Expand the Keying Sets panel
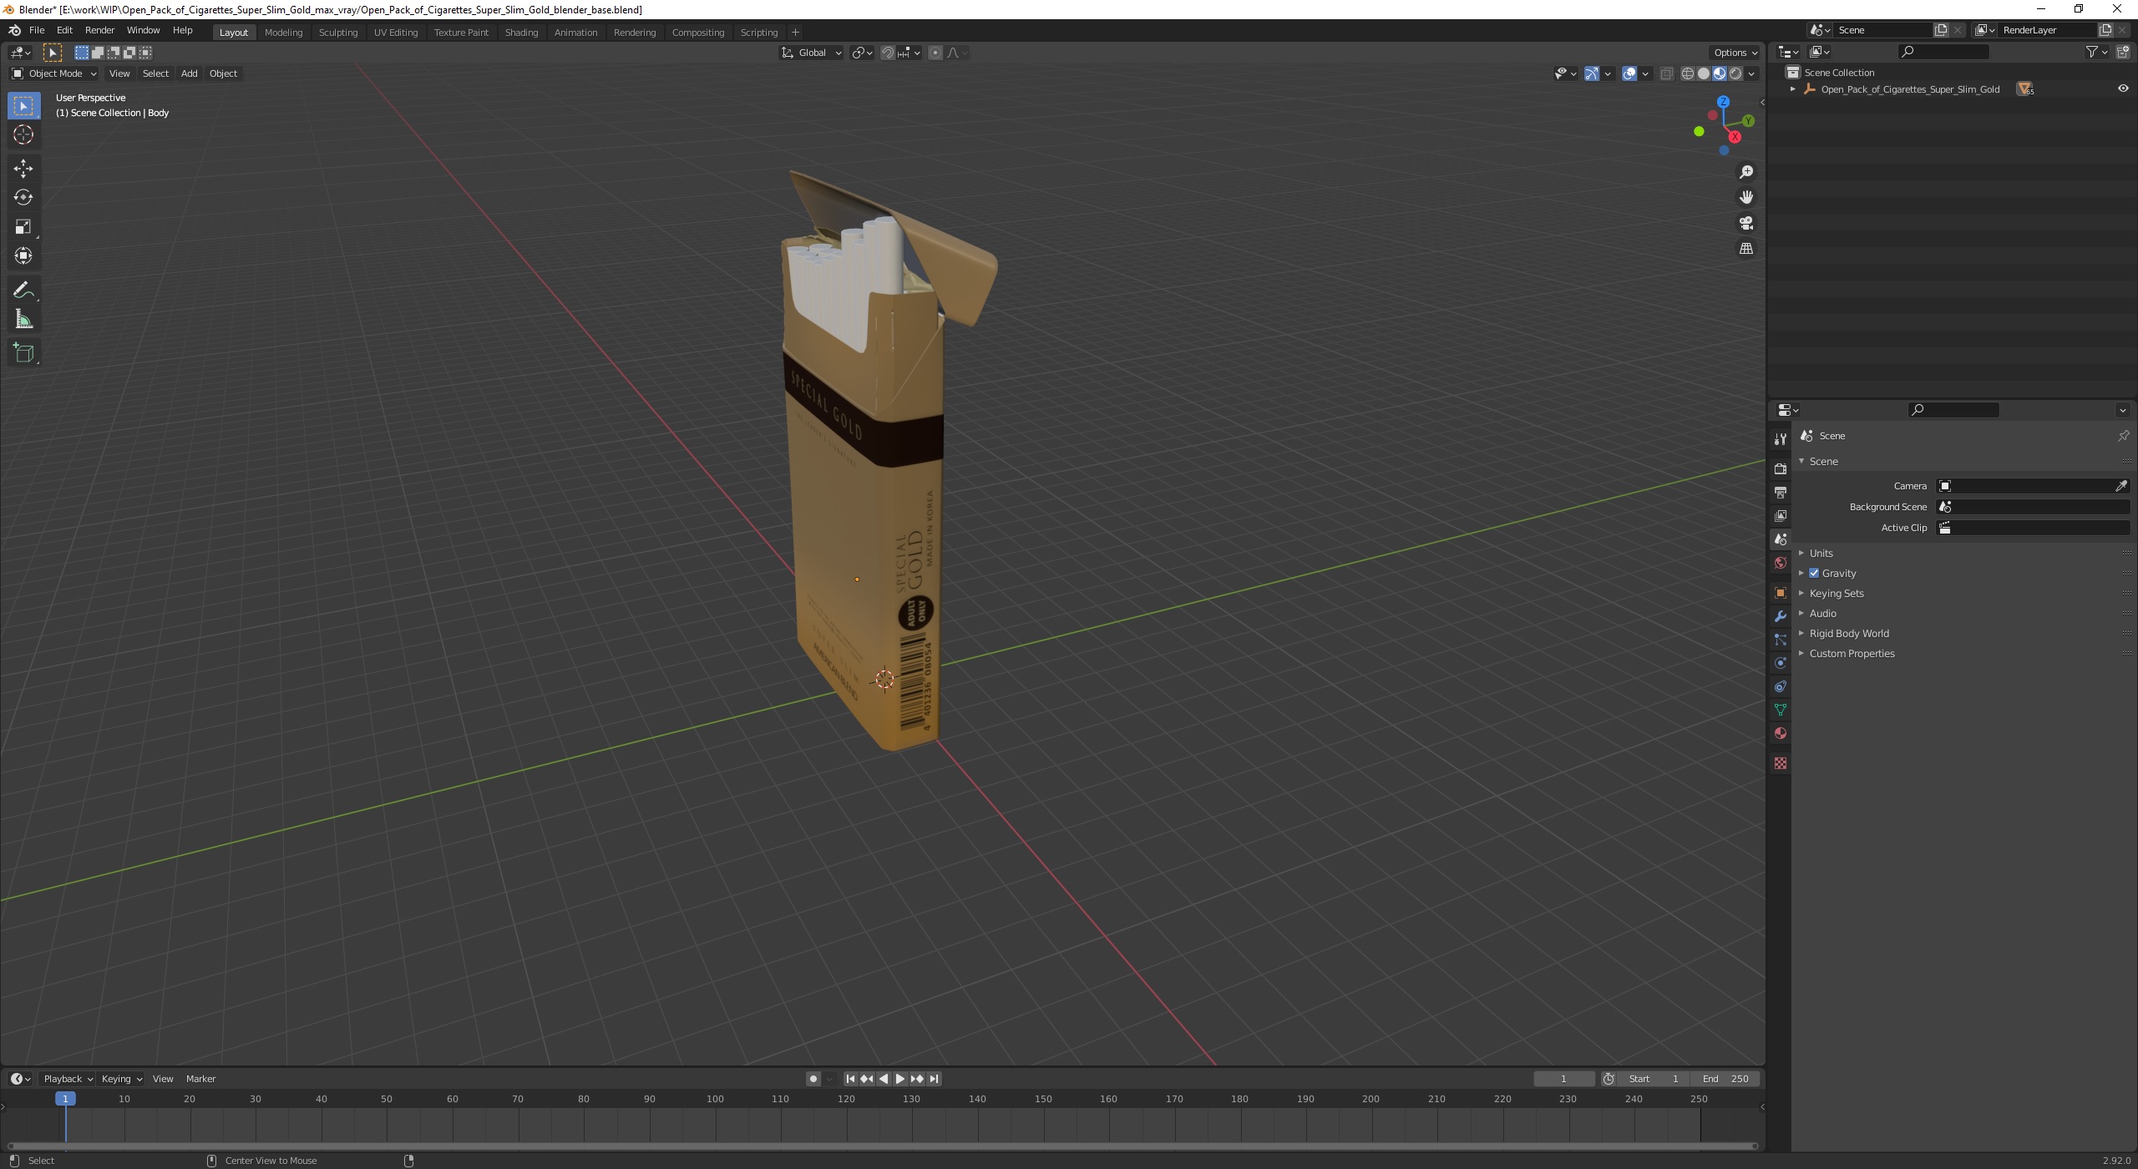The height and width of the screenshot is (1169, 2138). click(1837, 594)
